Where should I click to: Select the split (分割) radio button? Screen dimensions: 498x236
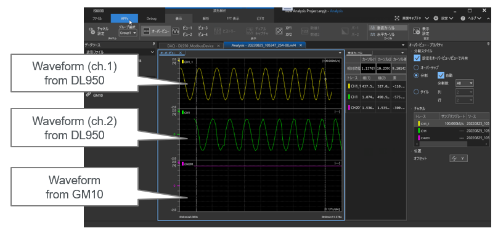416,75
